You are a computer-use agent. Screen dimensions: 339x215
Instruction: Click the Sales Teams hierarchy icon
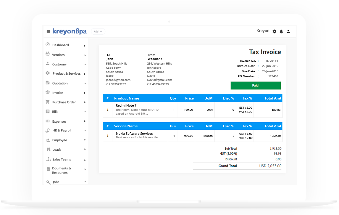49,159
